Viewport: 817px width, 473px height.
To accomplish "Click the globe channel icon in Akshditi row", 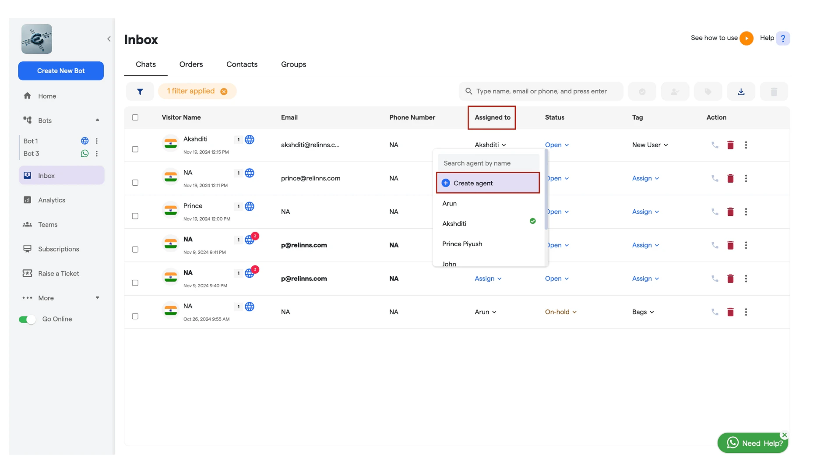I will 250,140.
